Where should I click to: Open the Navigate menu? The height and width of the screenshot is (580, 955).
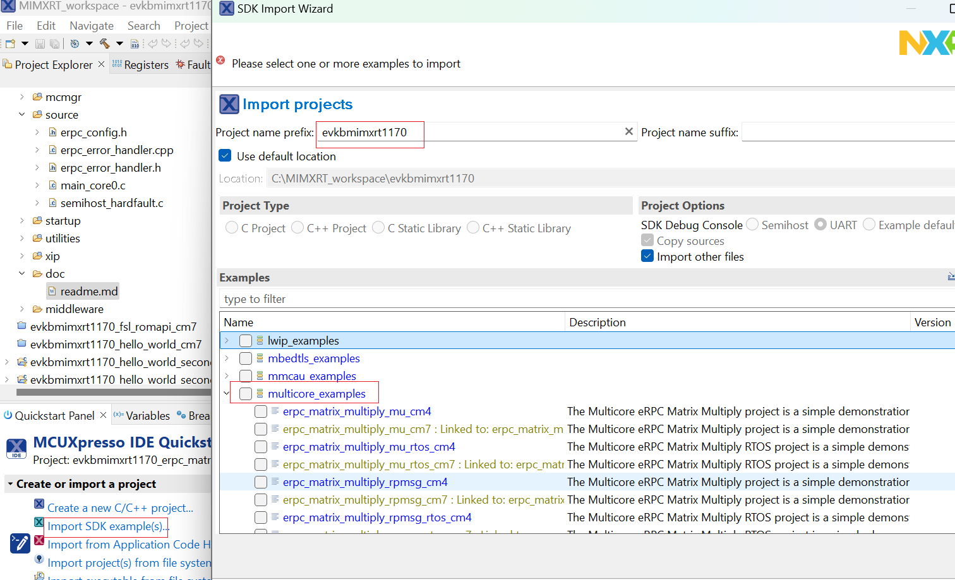point(91,25)
